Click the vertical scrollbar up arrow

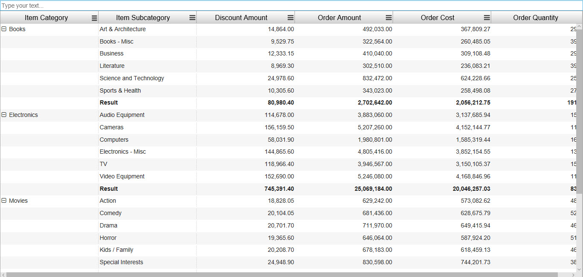579,27
